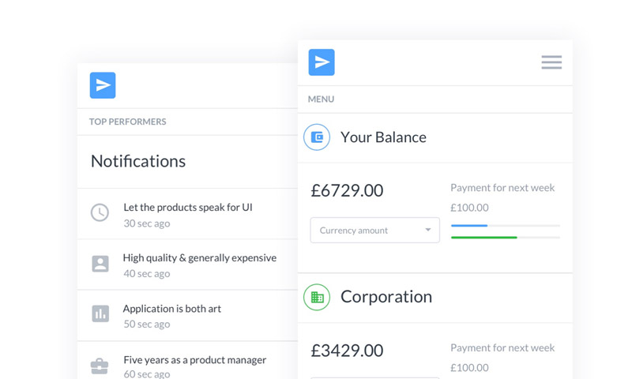Open 'Application is both art' notification
This screenshot has width=632, height=379.
(172, 309)
